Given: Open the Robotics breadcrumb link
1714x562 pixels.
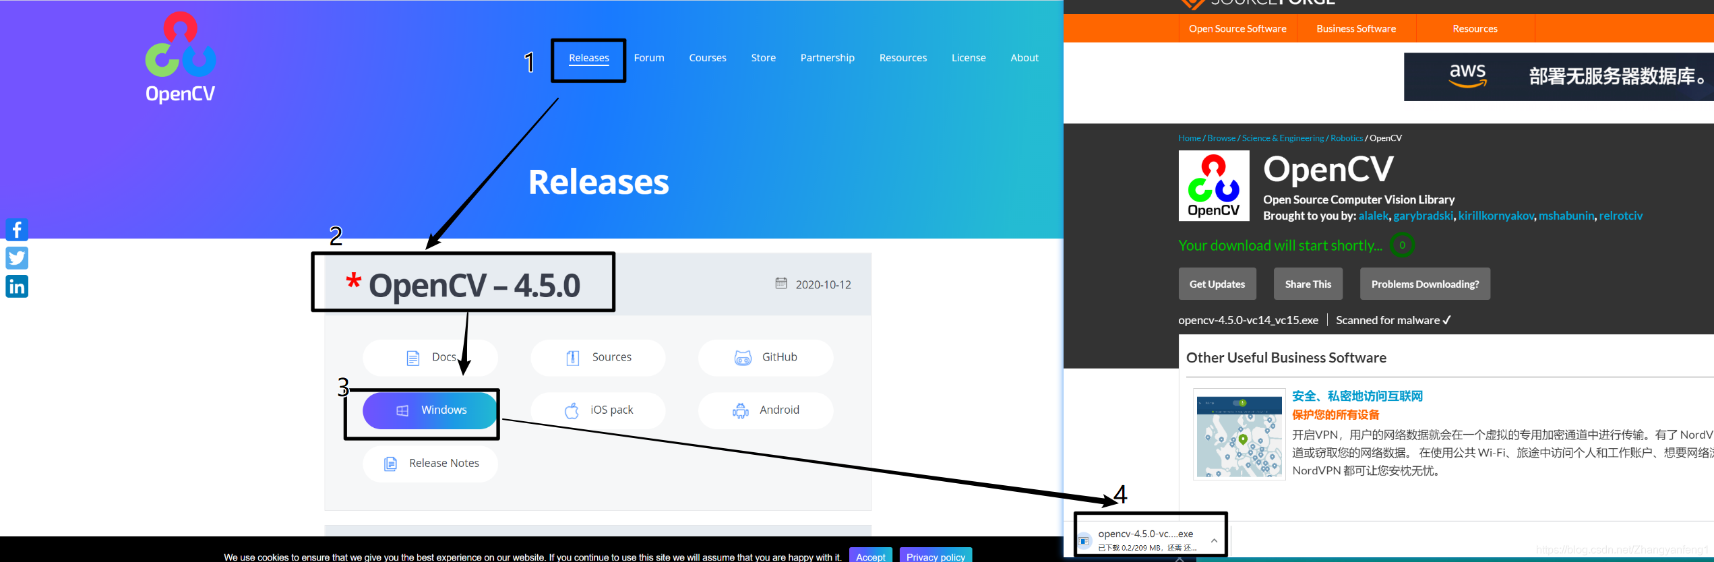Looking at the screenshot, I should [1347, 138].
